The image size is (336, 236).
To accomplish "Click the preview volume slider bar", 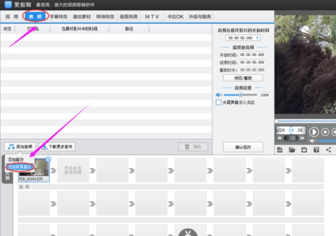I will [327, 141].
